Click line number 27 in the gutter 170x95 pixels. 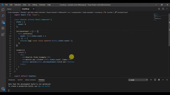pyautogui.click(x=10, y=76)
